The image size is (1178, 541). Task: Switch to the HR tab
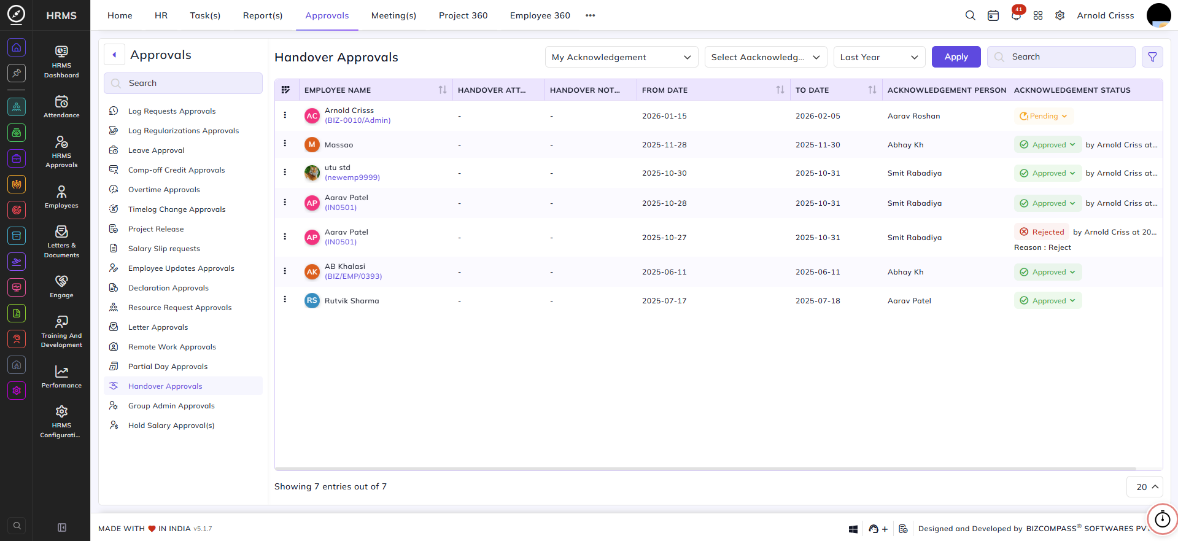click(x=161, y=15)
